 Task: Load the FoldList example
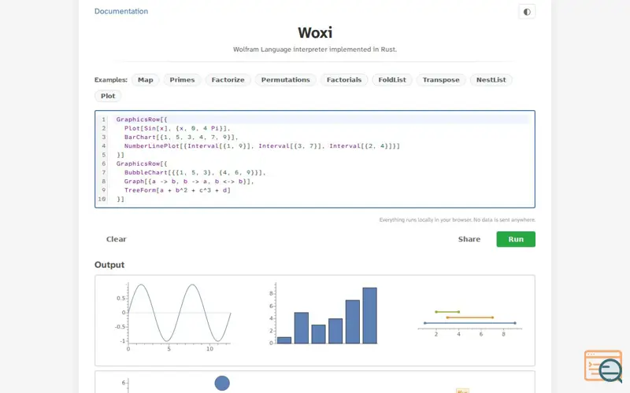click(x=392, y=80)
